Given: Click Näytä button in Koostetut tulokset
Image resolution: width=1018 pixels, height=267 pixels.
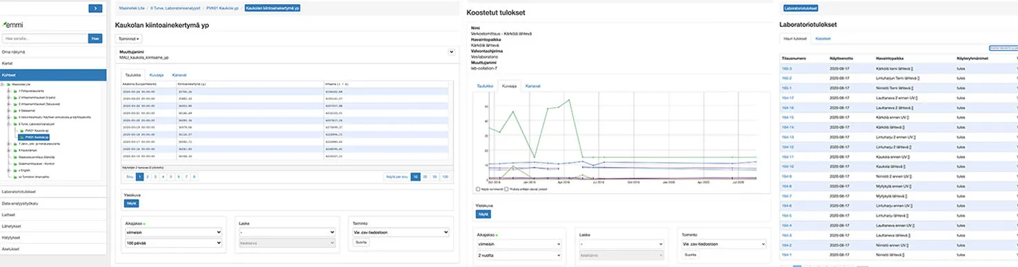Looking at the screenshot, I should (483, 215).
